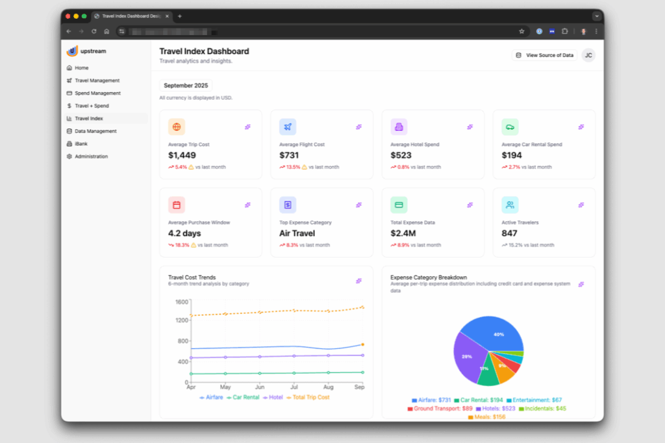Toggle Ground Transport: $89 pie legend entry

[x=440, y=409]
